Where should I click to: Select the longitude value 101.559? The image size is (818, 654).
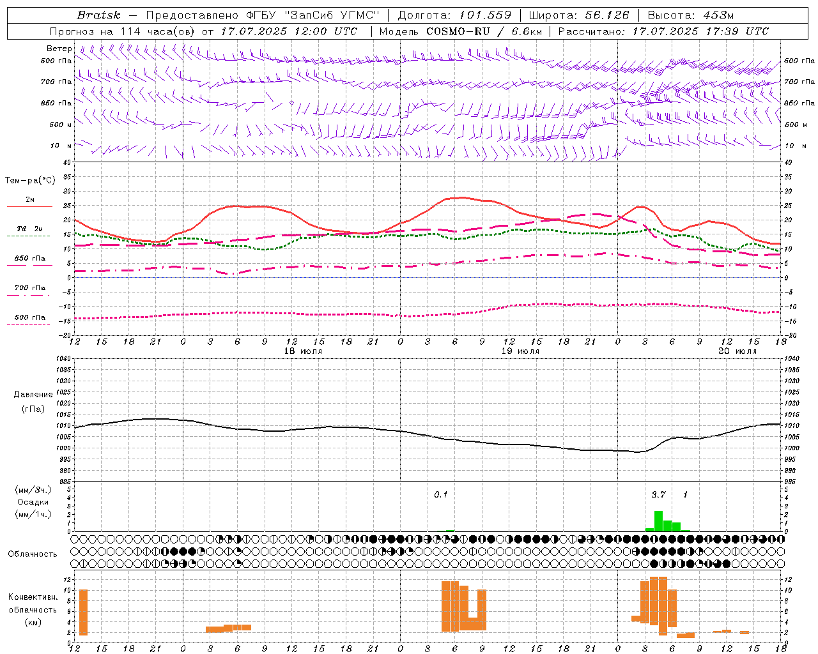click(x=485, y=15)
